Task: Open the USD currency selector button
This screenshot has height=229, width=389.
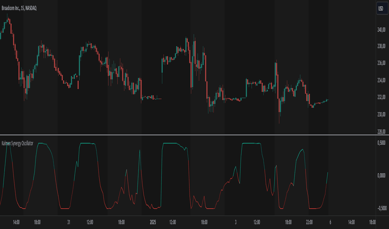Action: click(382, 9)
